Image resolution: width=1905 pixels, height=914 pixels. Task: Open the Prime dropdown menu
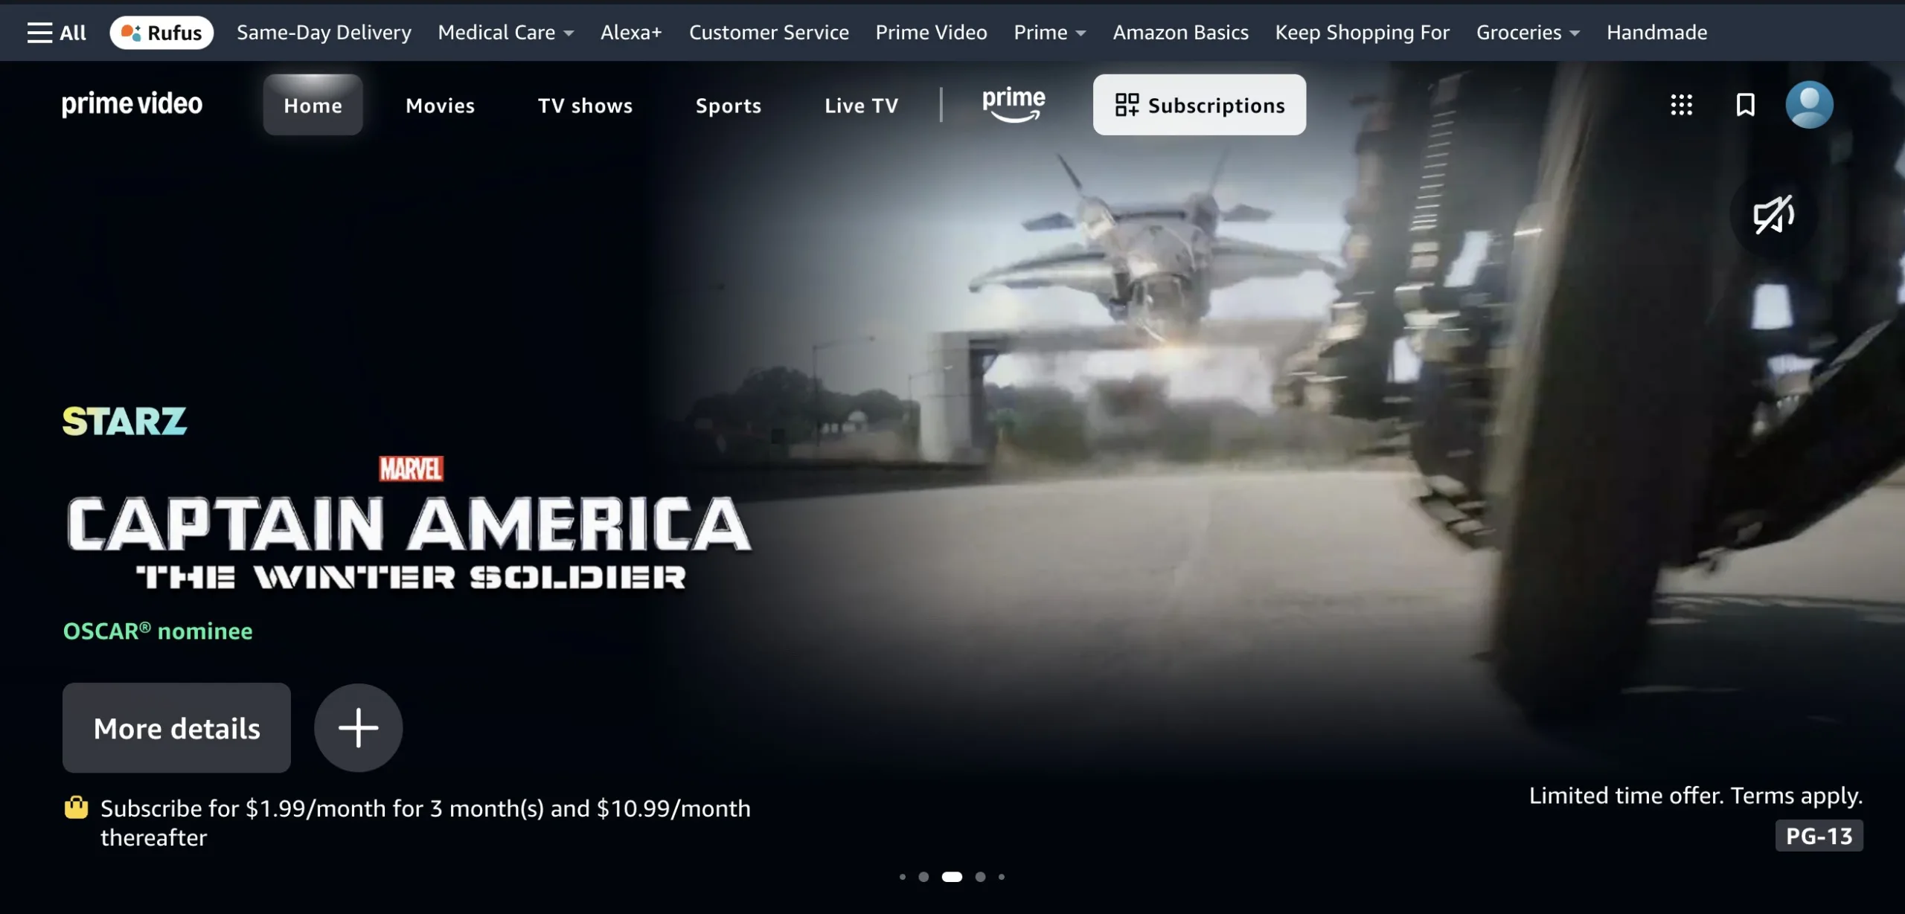pos(1048,32)
